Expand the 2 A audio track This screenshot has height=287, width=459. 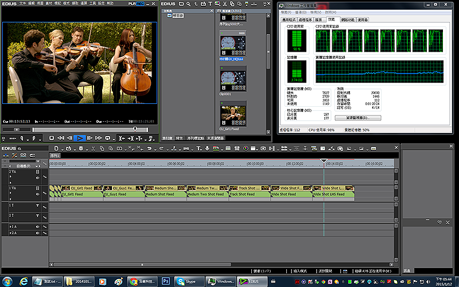[10, 233]
